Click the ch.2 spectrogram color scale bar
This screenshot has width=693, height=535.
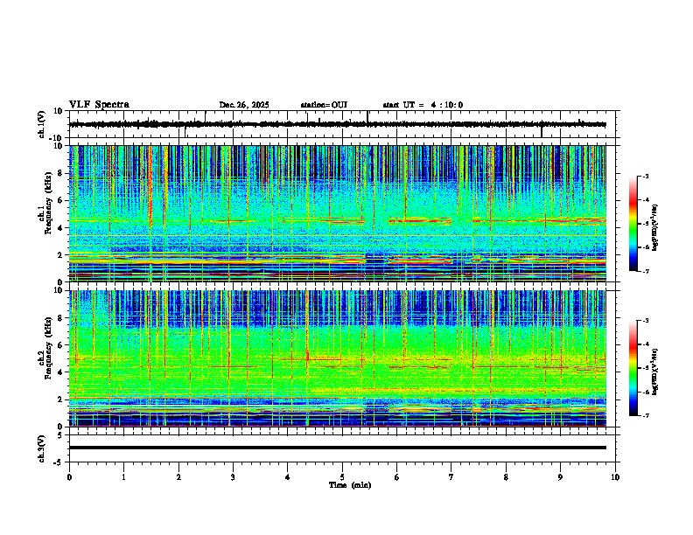[633, 368]
